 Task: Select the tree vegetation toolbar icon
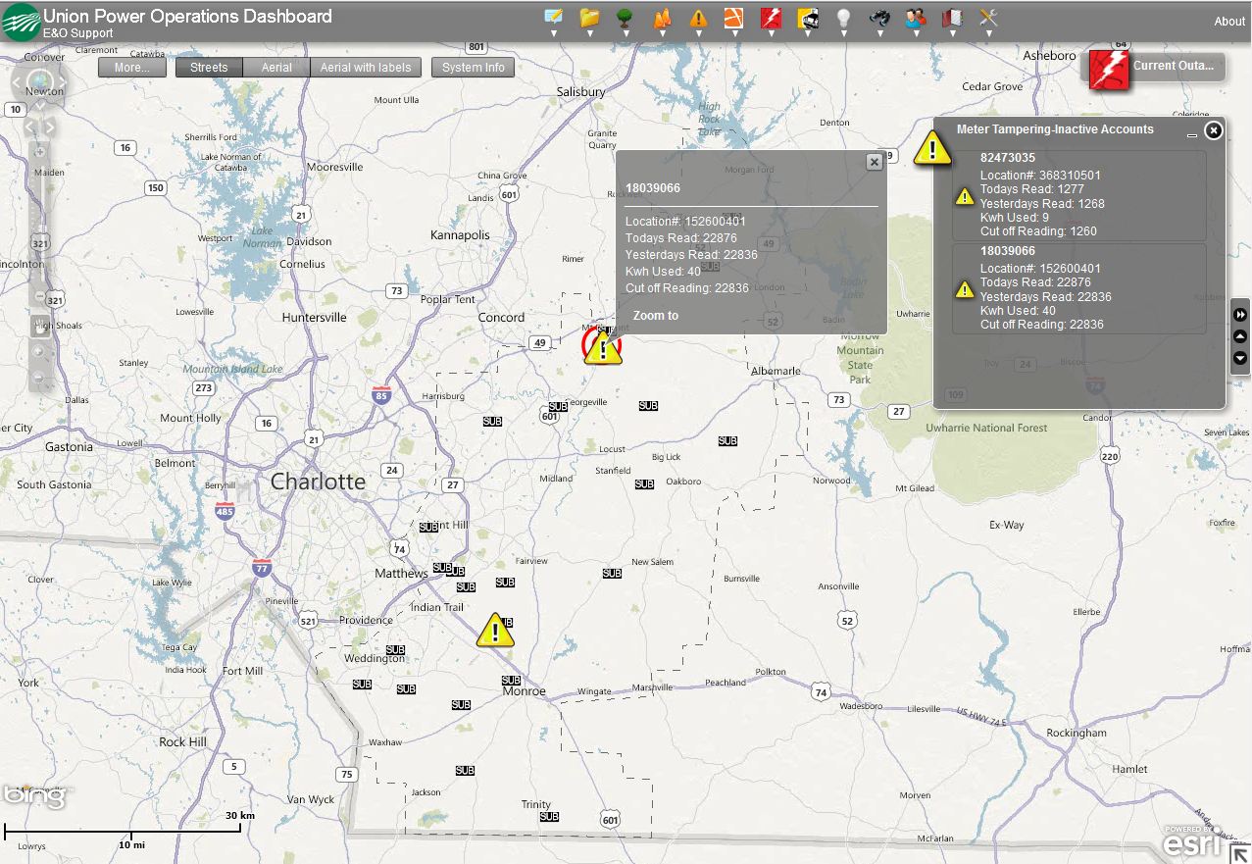click(625, 18)
